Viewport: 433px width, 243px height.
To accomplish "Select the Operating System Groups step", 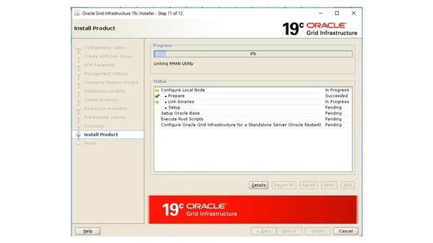I will coord(111,82).
